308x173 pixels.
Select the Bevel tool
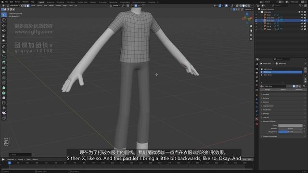[4, 73]
